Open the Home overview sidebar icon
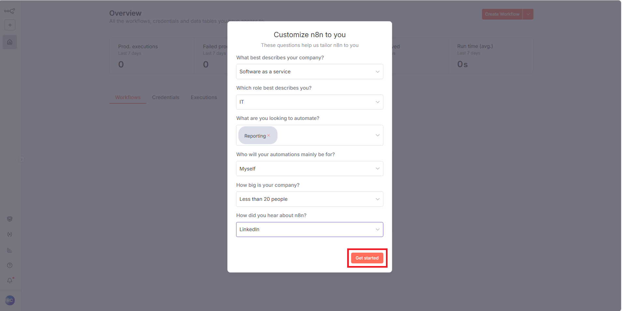This screenshot has height=311, width=624. click(10, 42)
